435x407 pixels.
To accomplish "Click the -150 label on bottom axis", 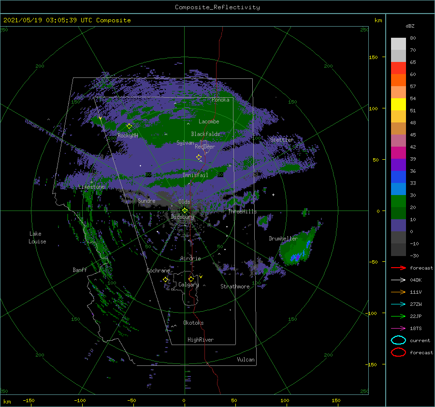I will point(29,400).
